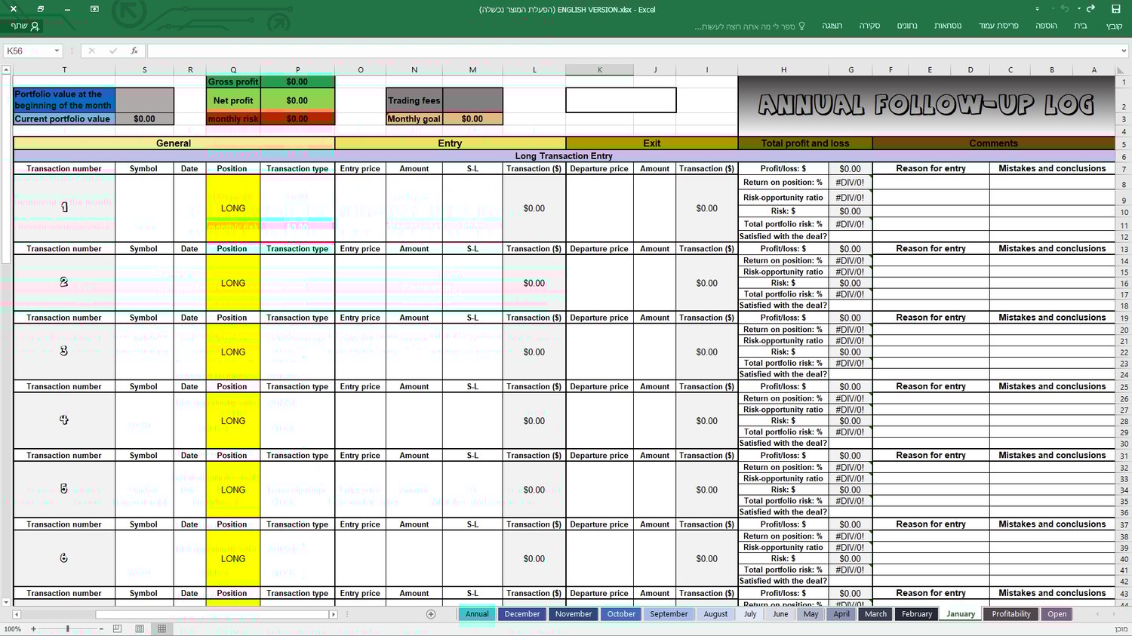Click the vertical scrollbar up arrow
The width and height of the screenshot is (1132, 636).
pyautogui.click(x=6, y=69)
